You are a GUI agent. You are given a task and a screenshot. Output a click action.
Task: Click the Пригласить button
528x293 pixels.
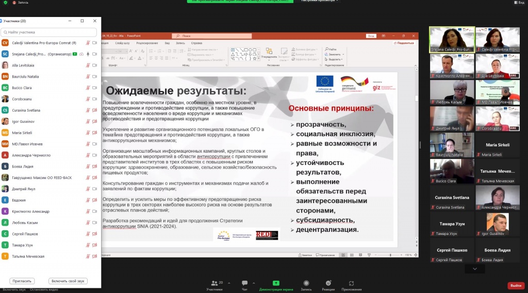[x=22, y=281]
